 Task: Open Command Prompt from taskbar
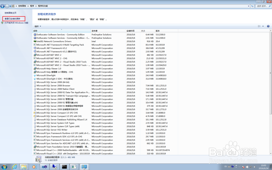pos(64,167)
